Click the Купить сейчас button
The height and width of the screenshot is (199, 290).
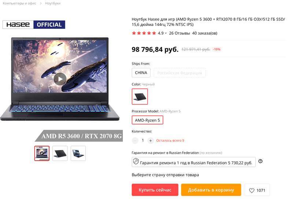click(155, 190)
